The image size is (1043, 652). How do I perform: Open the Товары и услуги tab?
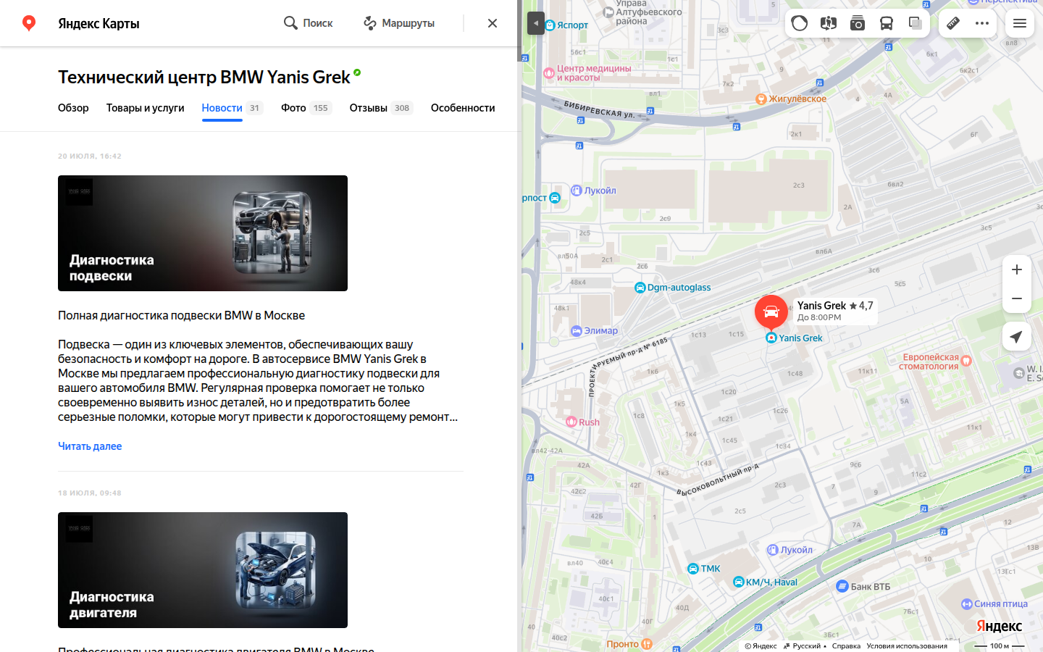[x=146, y=108]
